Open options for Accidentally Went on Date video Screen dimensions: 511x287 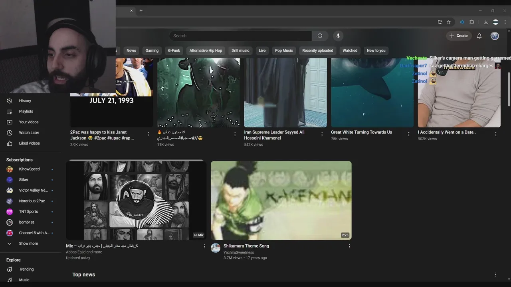(496, 134)
